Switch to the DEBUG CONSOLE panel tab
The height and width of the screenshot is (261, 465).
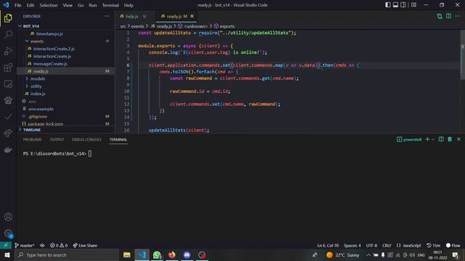tap(86, 139)
